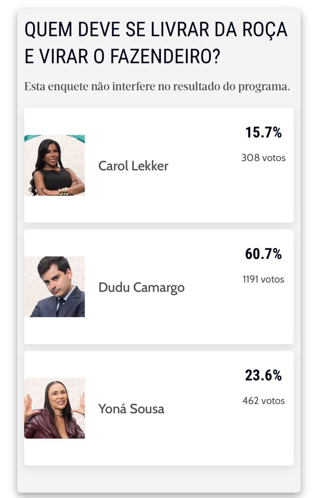Click the 308 votos count
The image size is (316, 498).
click(263, 157)
